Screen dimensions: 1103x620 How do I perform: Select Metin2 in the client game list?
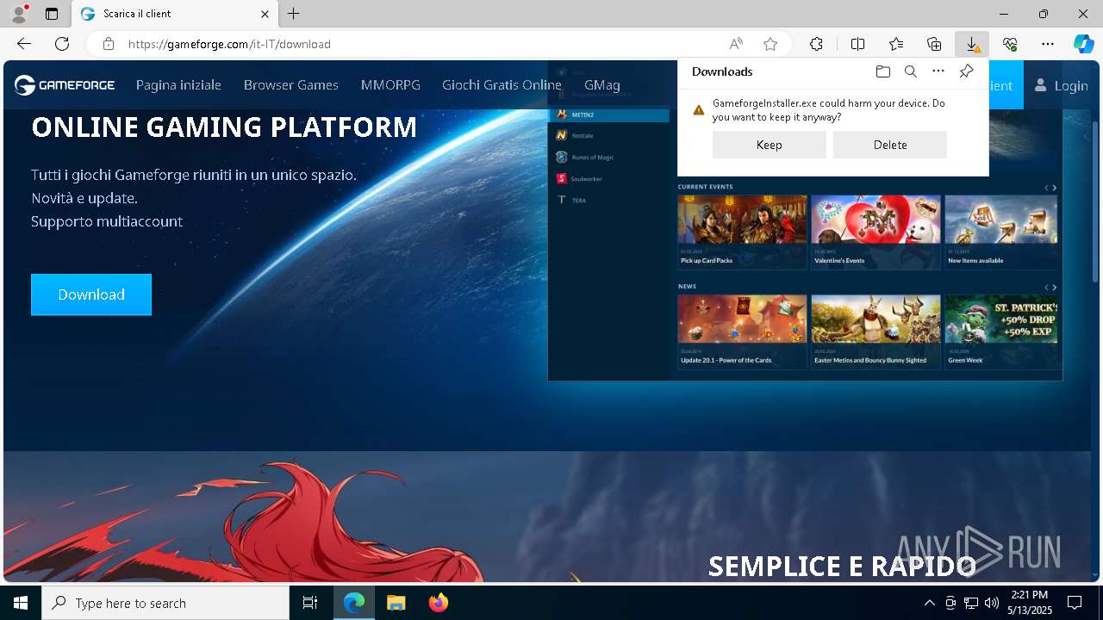point(609,115)
